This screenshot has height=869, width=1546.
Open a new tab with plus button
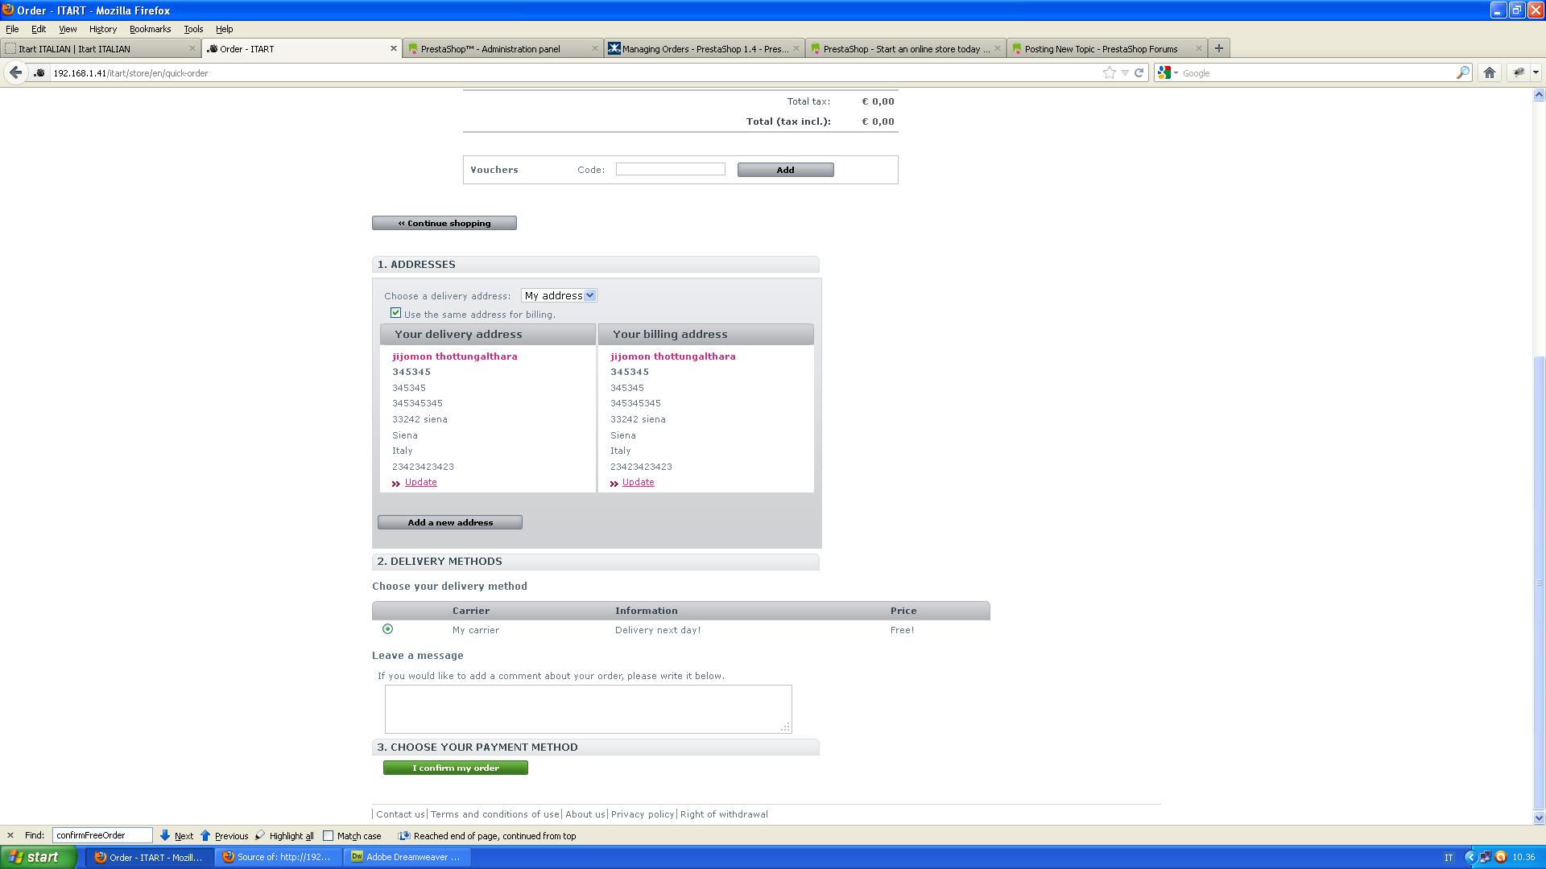tap(1218, 48)
